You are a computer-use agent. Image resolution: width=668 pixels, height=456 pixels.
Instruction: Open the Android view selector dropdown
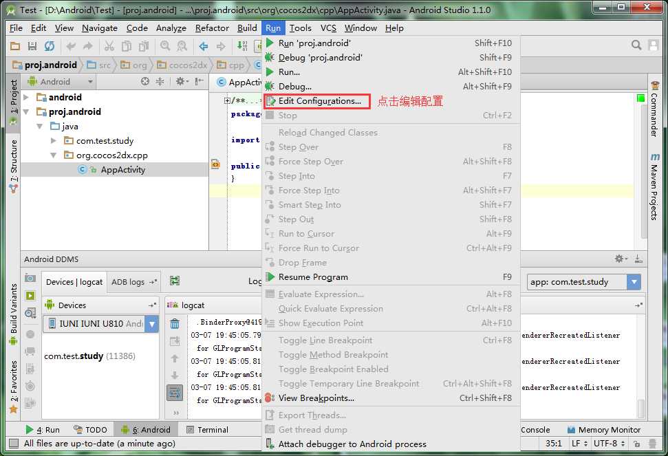60,81
